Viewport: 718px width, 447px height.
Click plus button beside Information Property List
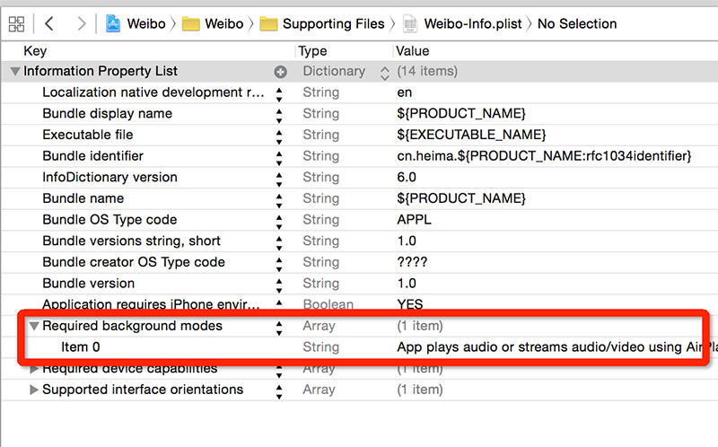point(280,72)
